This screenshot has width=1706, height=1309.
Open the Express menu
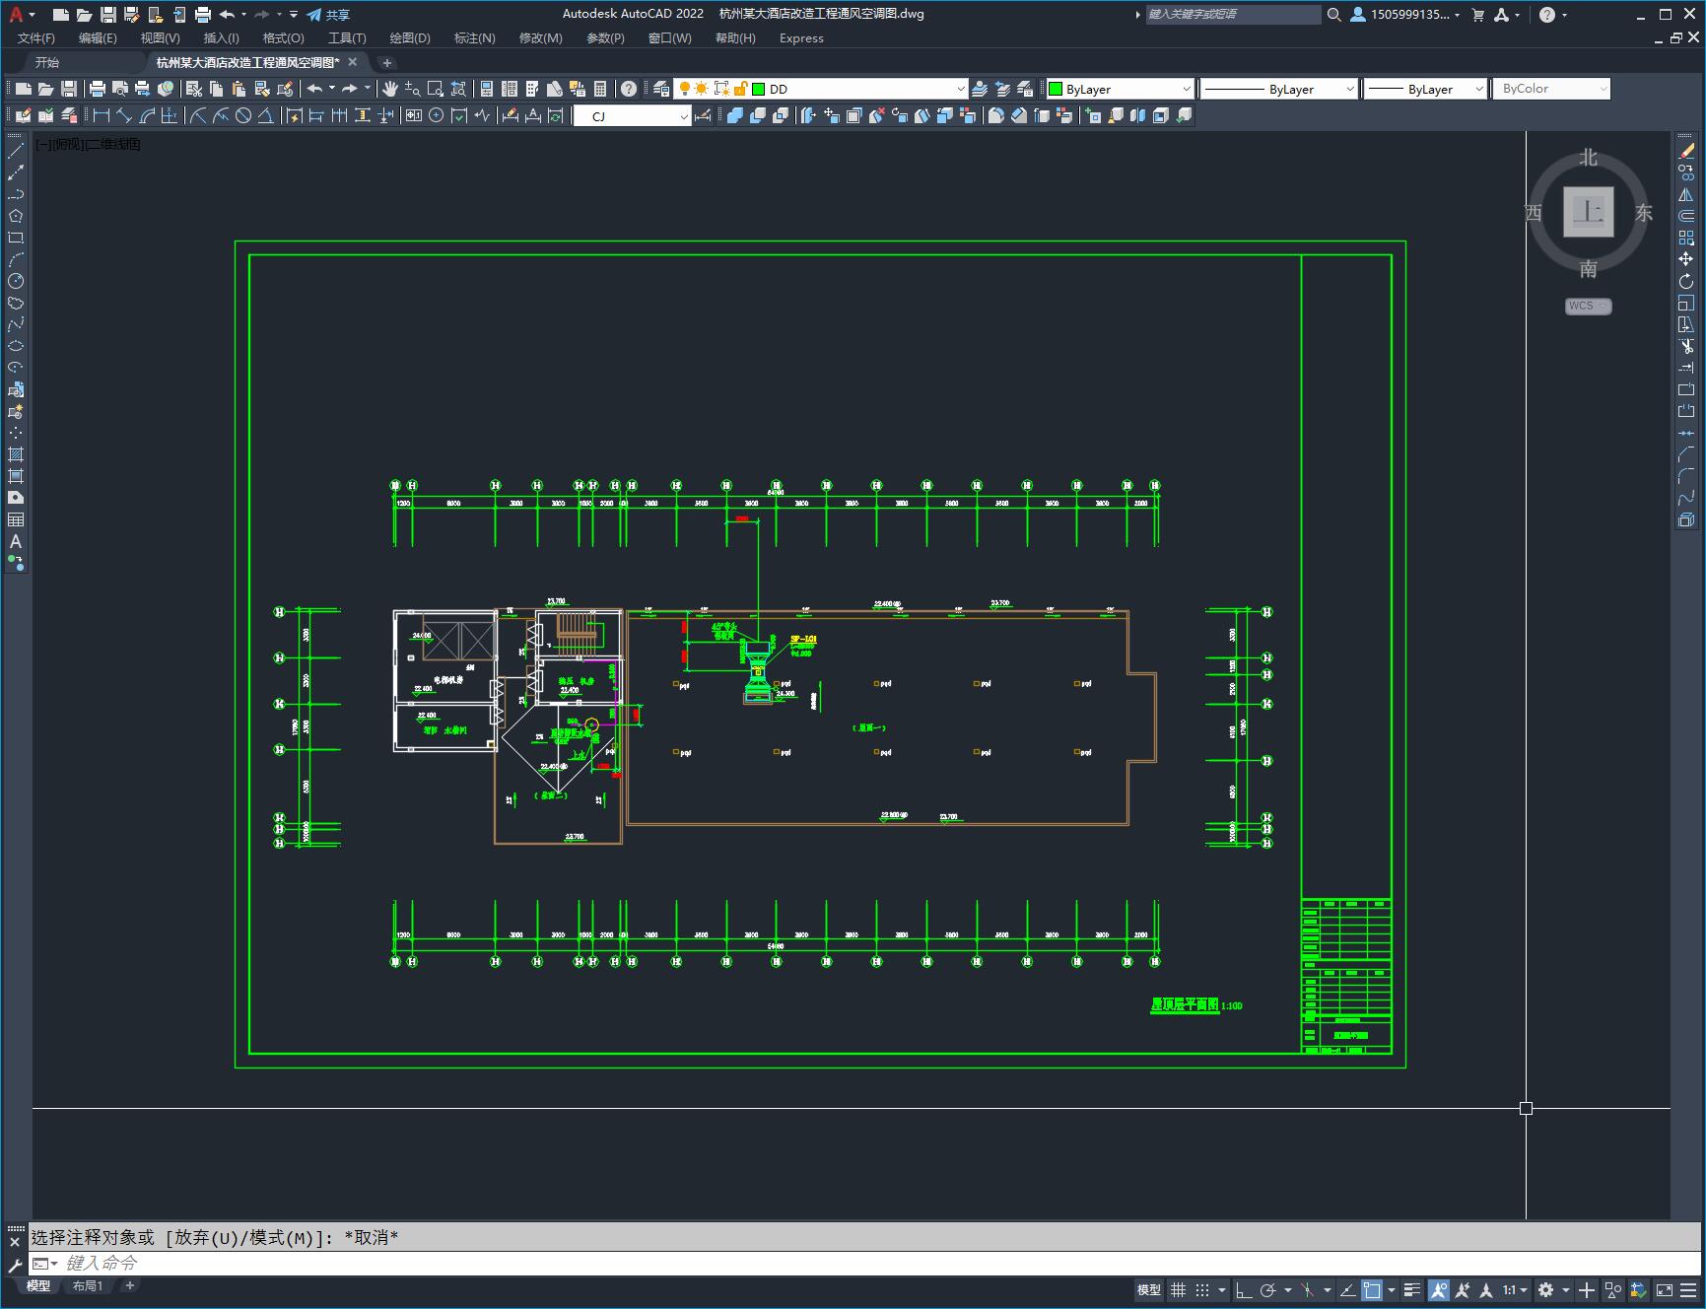point(801,37)
